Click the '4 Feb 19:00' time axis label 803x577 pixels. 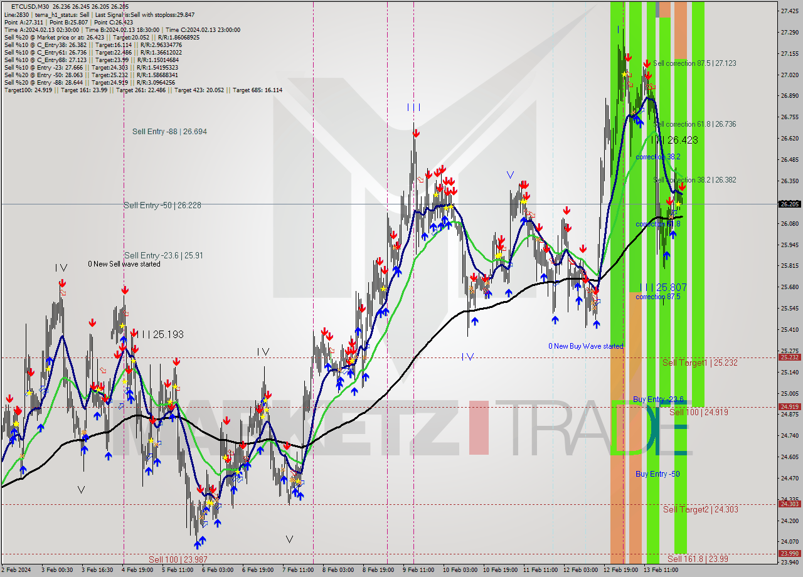[138, 570]
